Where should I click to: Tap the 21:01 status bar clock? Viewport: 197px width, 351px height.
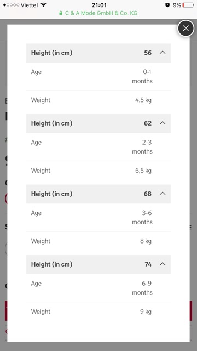pyautogui.click(x=99, y=5)
